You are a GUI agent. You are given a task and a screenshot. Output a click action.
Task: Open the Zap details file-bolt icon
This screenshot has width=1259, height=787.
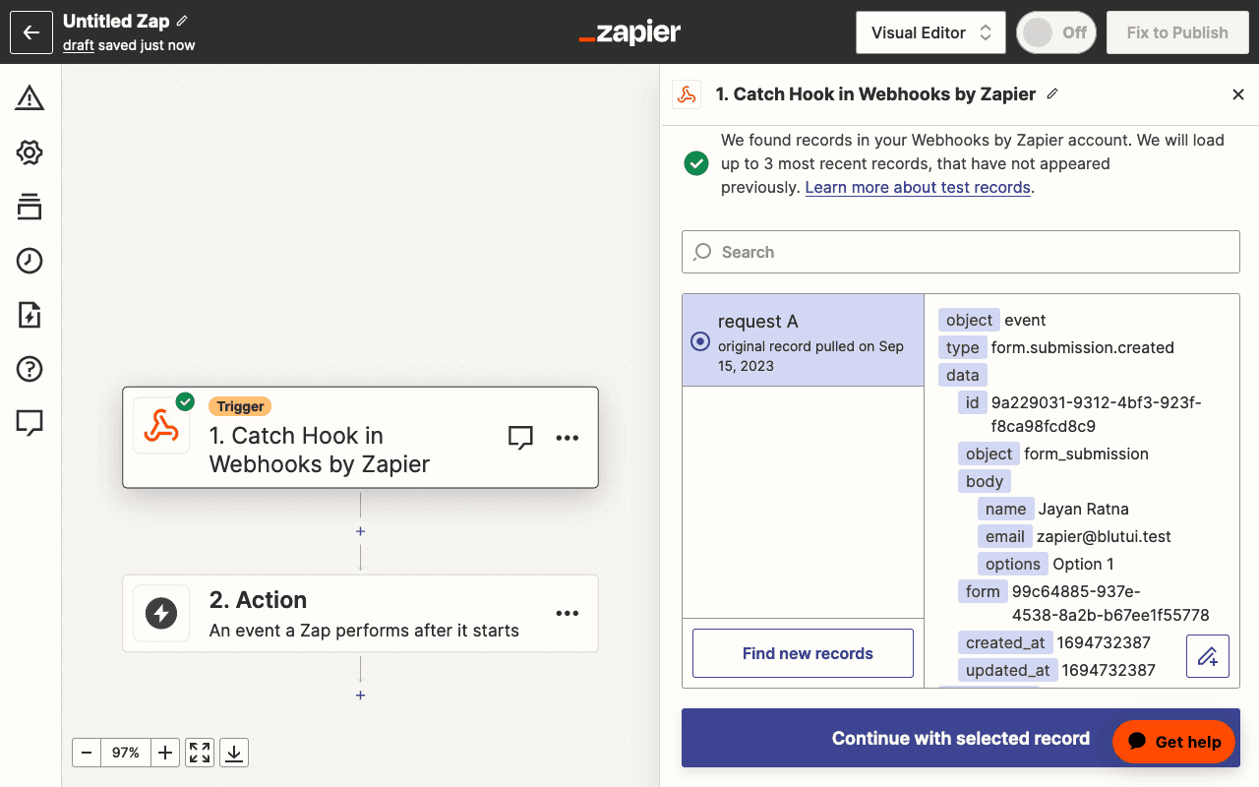(x=30, y=315)
